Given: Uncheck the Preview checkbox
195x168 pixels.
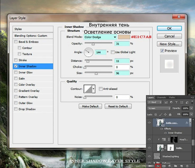Looking at the screenshot, I should click(x=162, y=51).
